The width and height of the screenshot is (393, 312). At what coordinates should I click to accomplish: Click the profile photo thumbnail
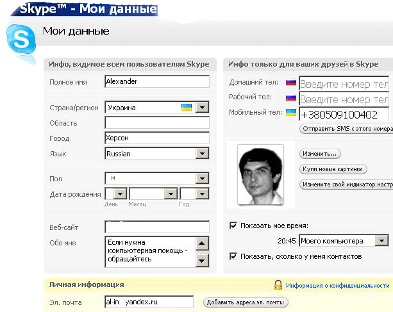(x=260, y=174)
